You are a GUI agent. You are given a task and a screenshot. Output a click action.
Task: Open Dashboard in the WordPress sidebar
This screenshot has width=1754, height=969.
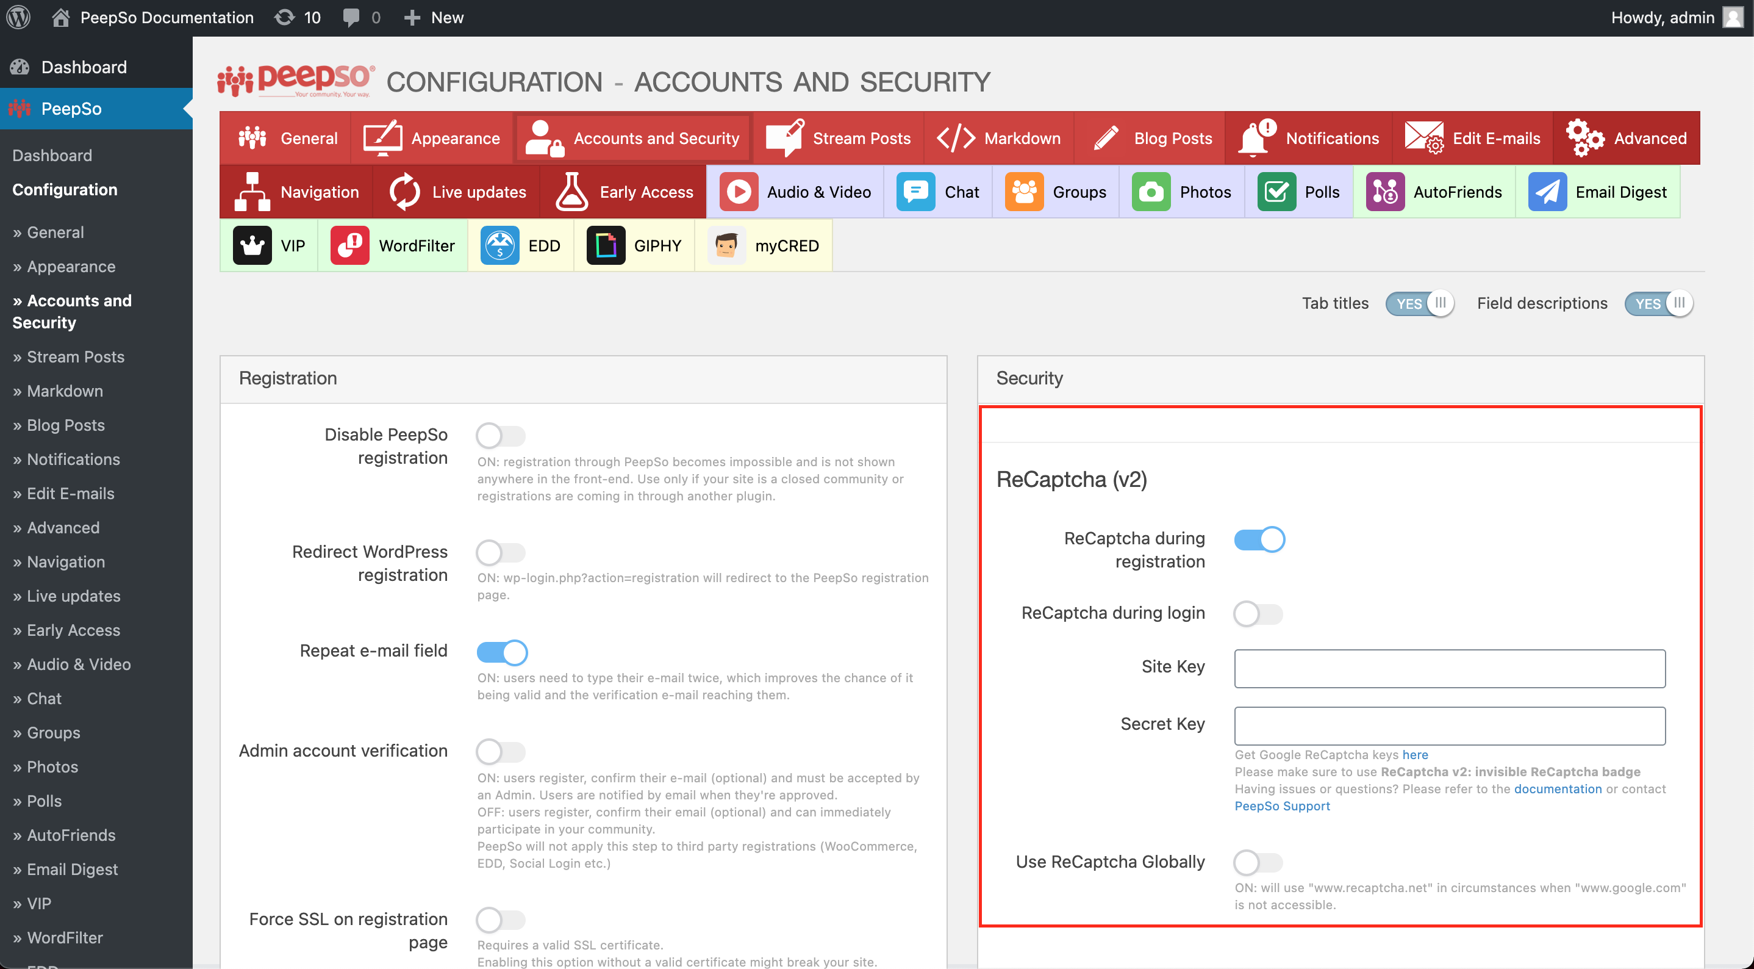point(96,67)
